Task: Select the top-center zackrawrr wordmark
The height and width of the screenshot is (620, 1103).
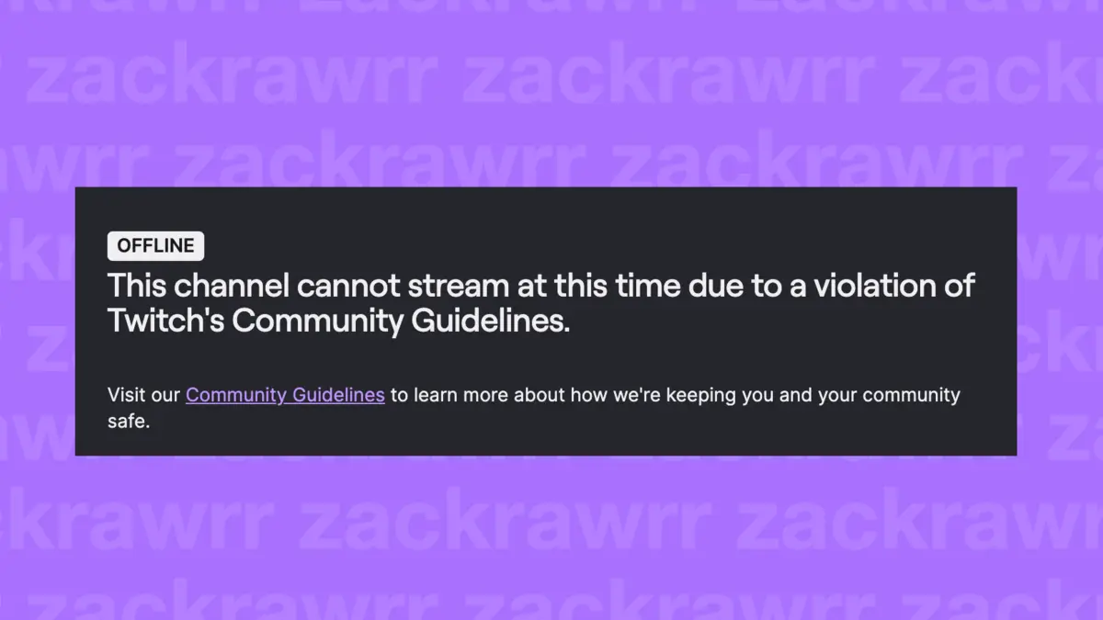Action: (671, 73)
